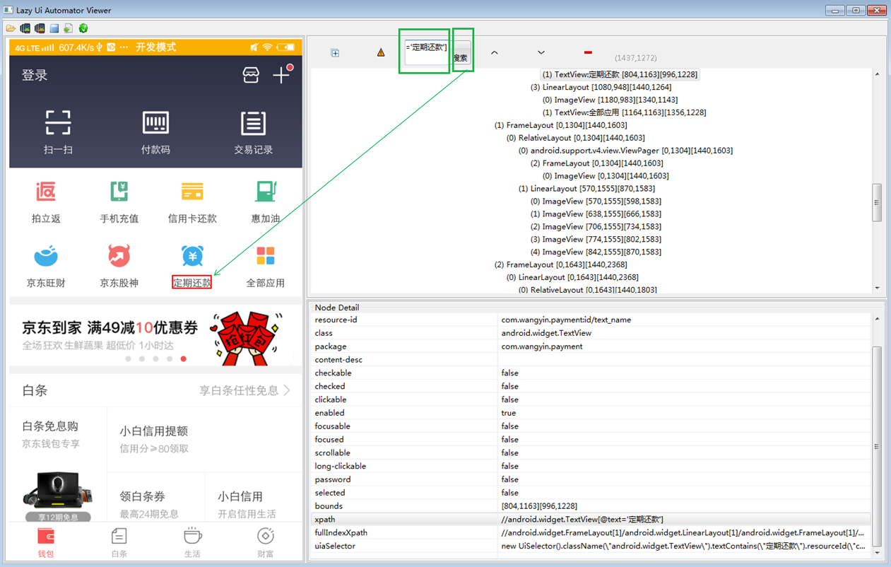Viewport: 891px width, 567px height.
Task: Click the enabled row's true value
Action: pyautogui.click(x=509, y=413)
